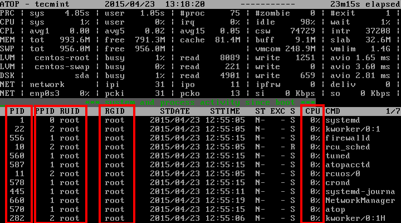Select the CPU column header in process list
The width and height of the screenshot is (401, 223).
(x=312, y=111)
